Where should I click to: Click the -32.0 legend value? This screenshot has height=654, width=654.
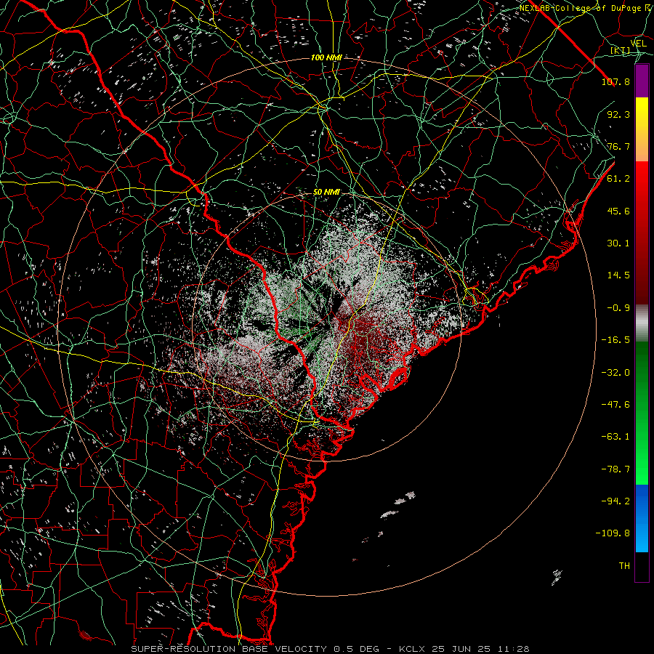pos(615,373)
